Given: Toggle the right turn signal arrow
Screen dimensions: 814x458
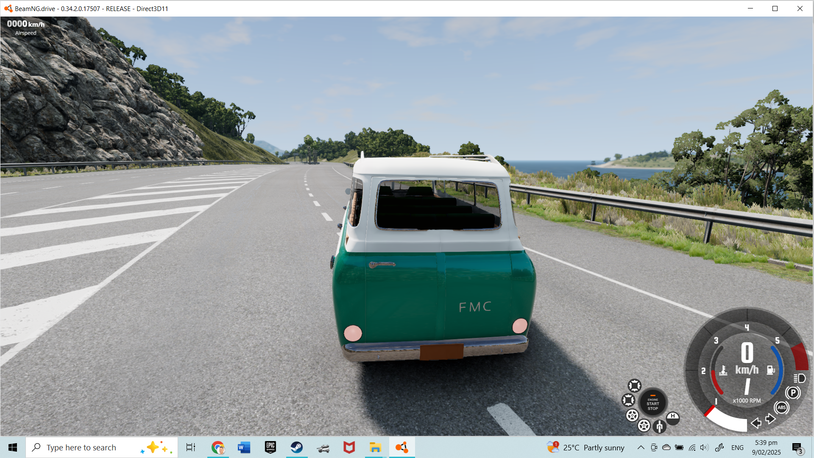Looking at the screenshot, I should point(770,419).
